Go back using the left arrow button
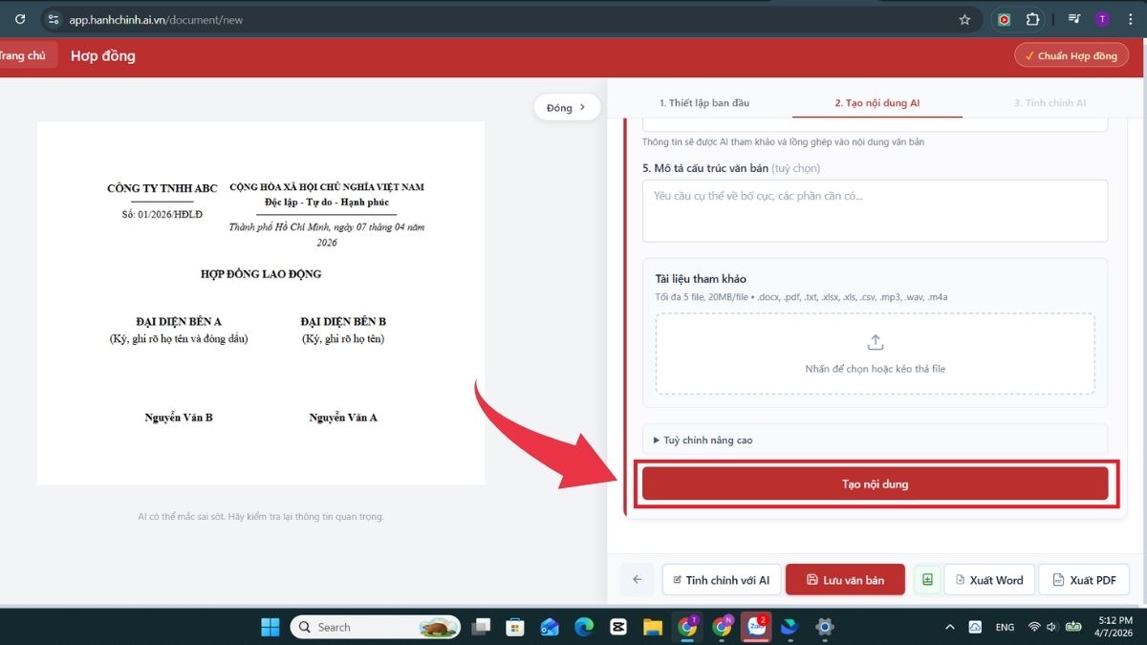 point(638,579)
